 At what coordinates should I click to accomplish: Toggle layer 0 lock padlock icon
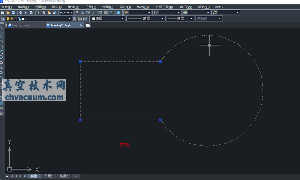point(20,19)
